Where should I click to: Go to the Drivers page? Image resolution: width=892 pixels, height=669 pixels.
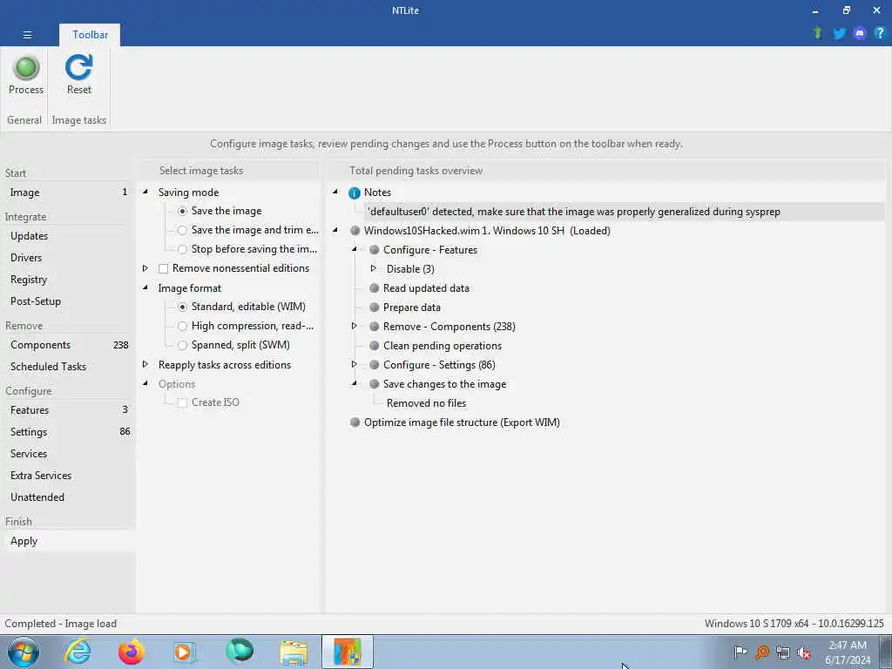pos(68,258)
